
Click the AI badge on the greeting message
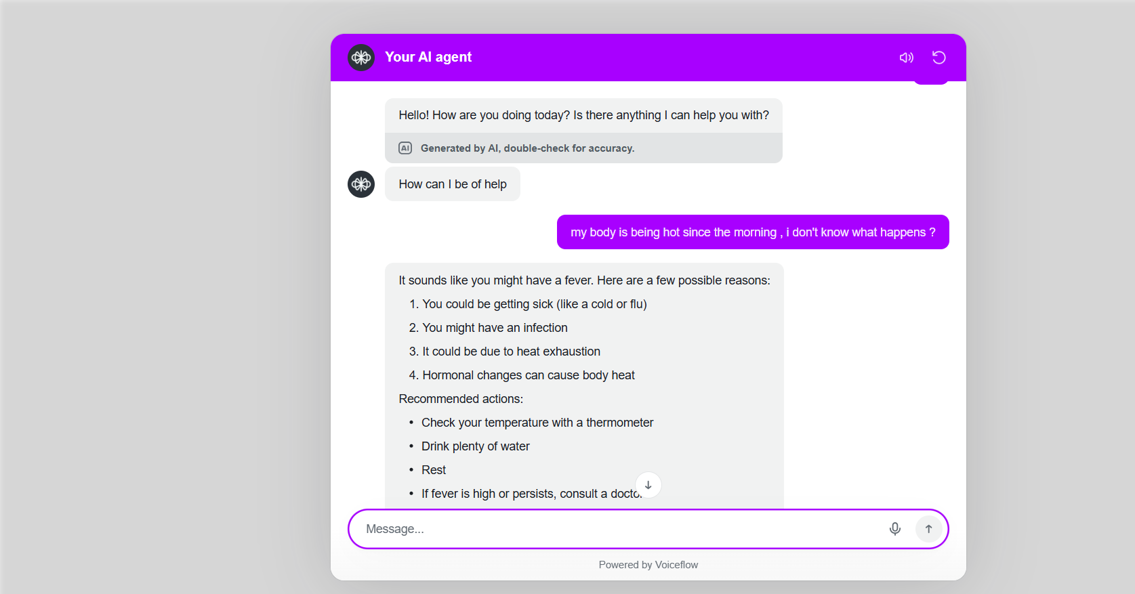click(405, 148)
